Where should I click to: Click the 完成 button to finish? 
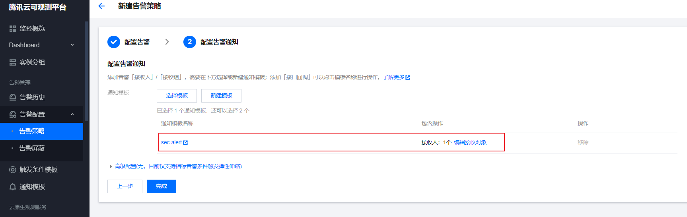tap(161, 186)
